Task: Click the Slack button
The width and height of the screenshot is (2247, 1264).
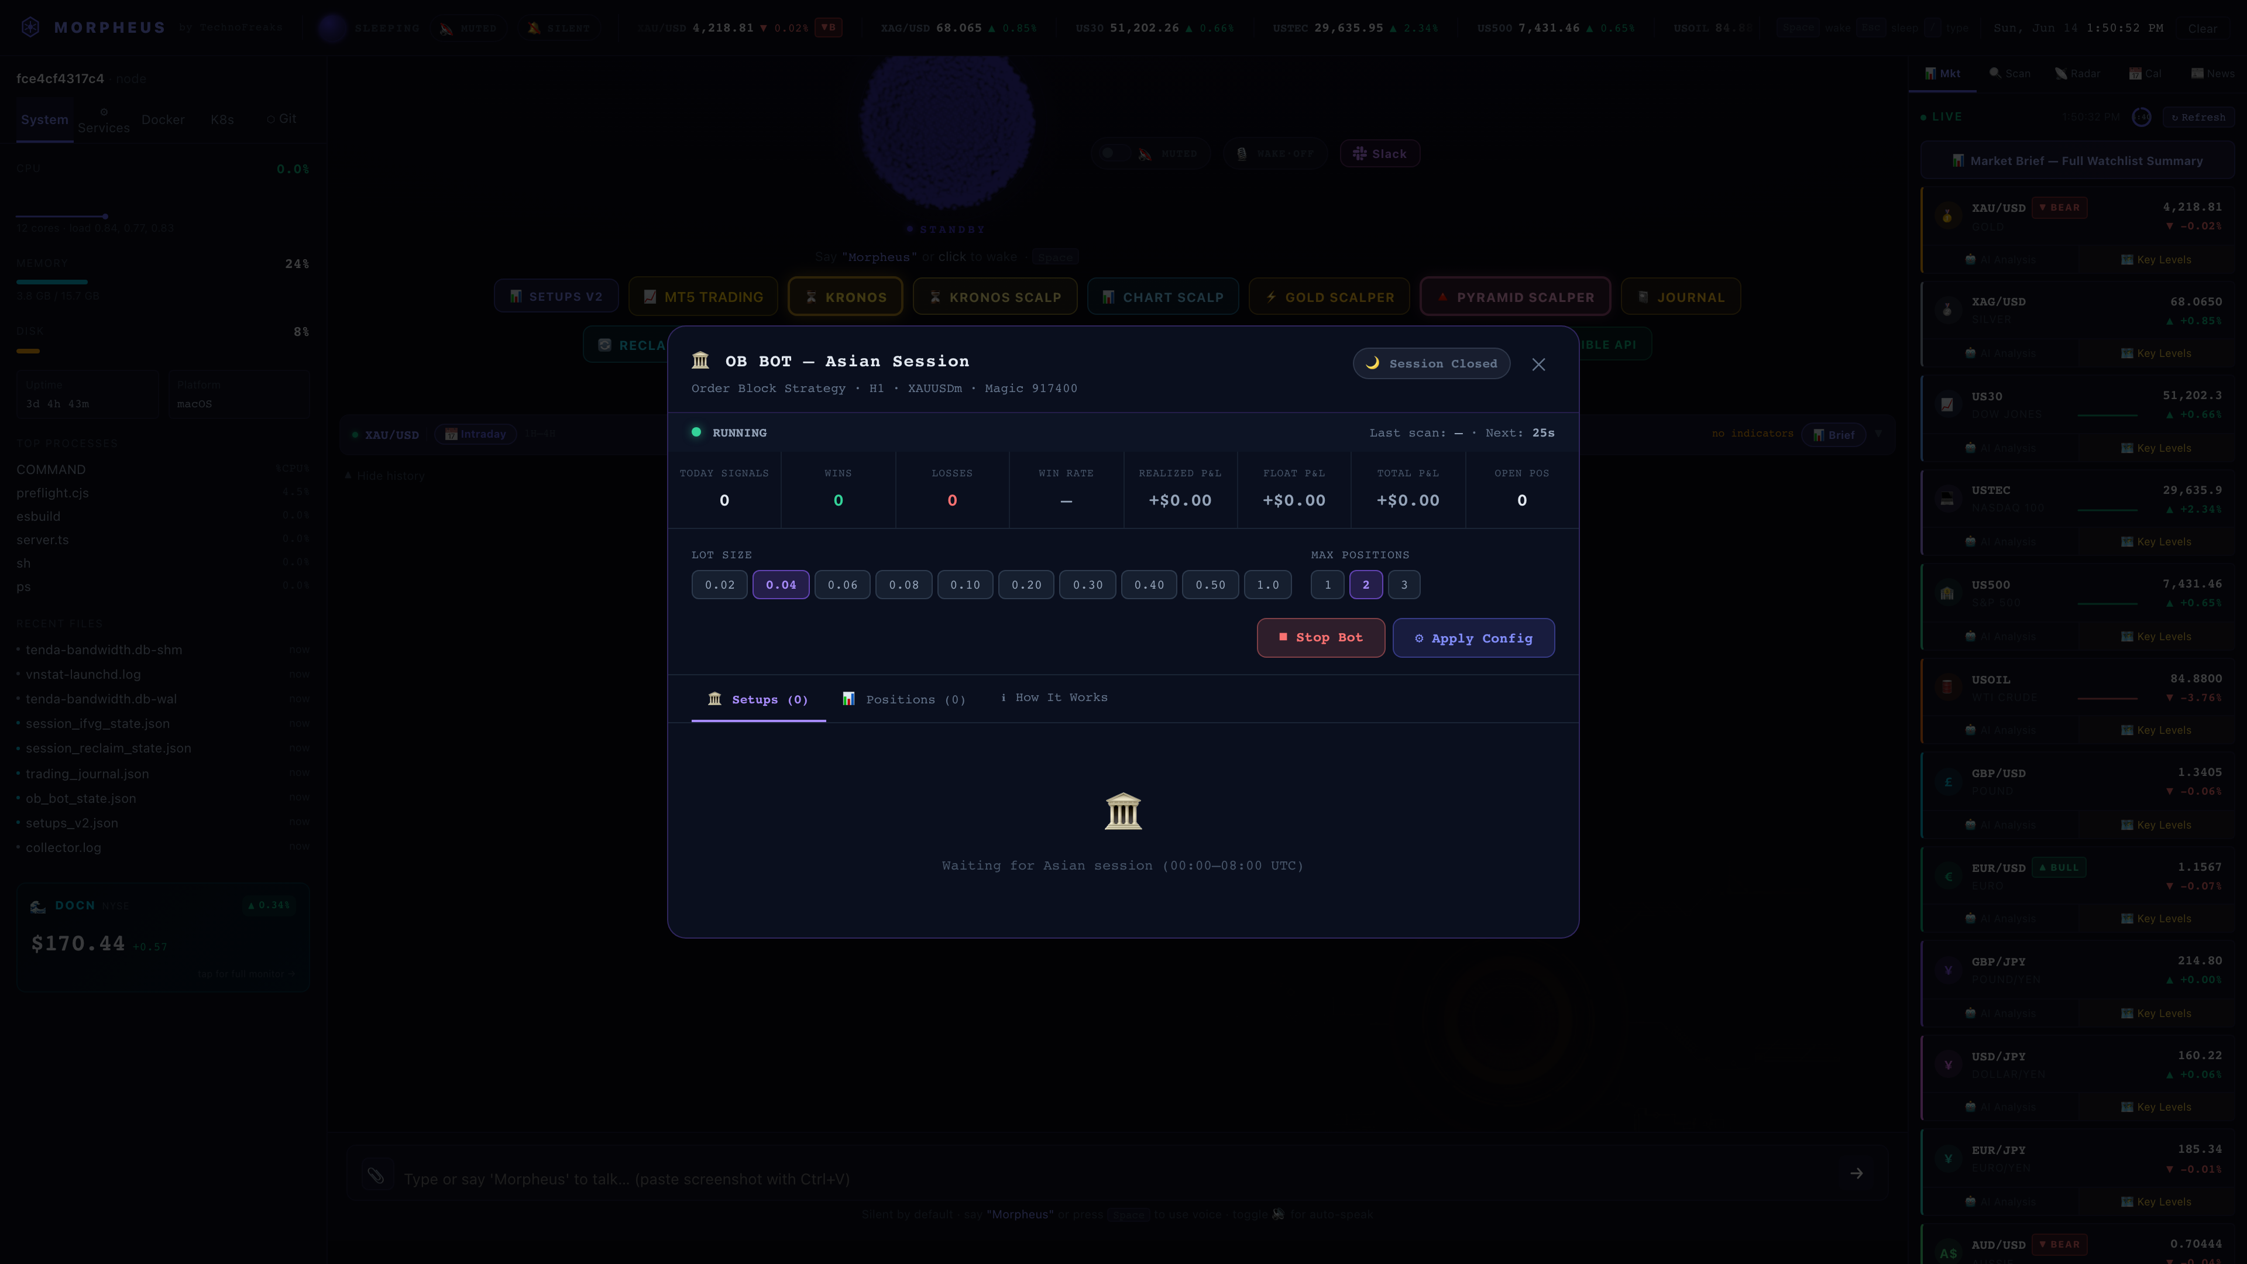Action: click(x=1379, y=153)
